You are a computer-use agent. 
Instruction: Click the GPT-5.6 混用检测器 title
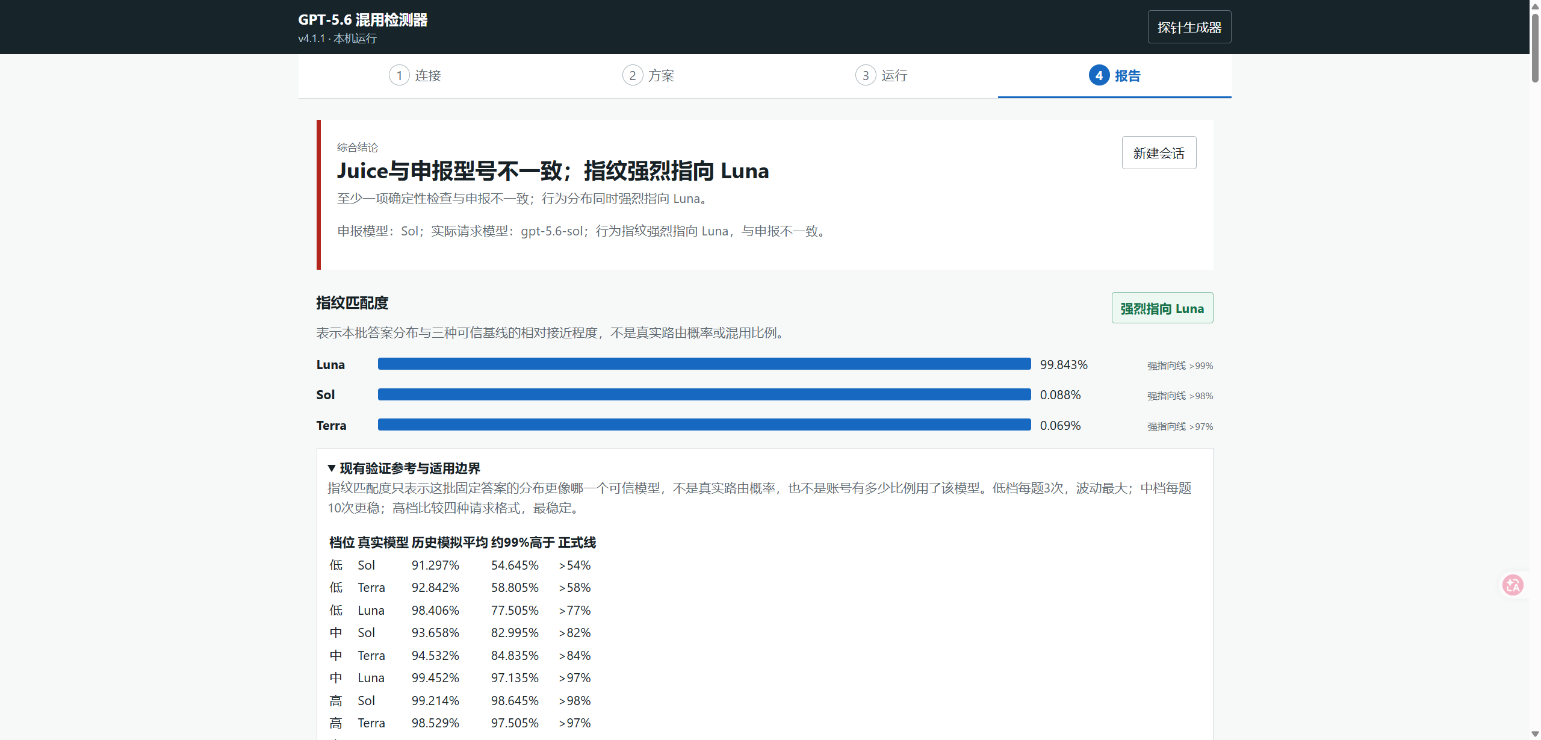coord(363,20)
